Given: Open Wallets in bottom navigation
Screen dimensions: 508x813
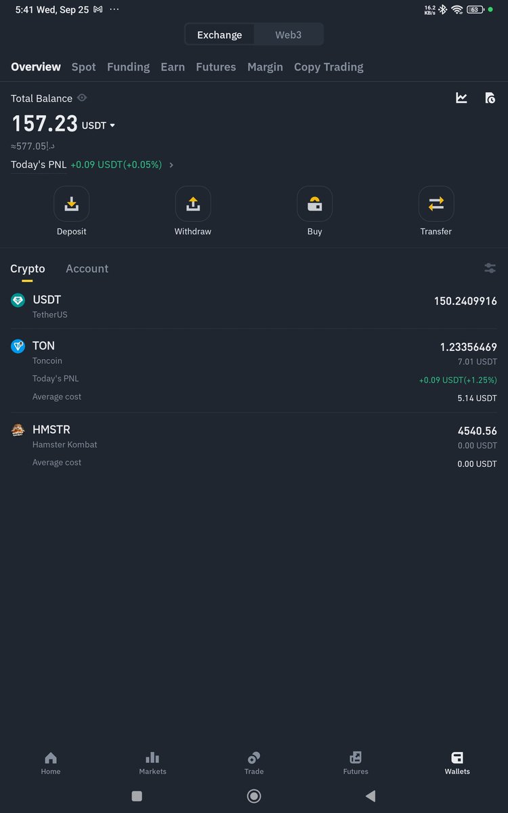Looking at the screenshot, I should click(457, 763).
